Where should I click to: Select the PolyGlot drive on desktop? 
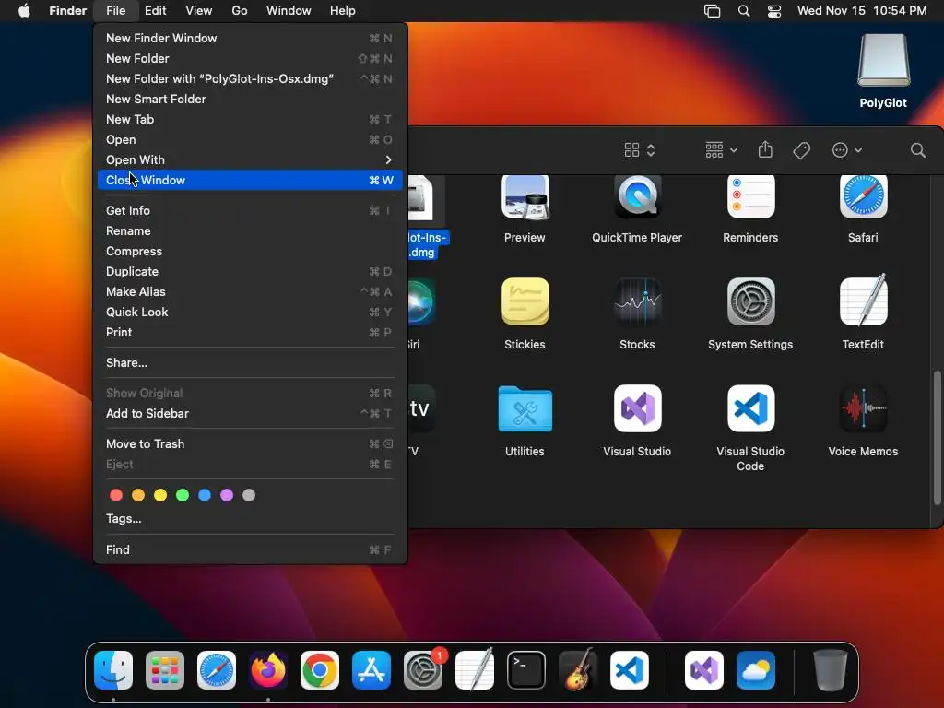(x=883, y=71)
